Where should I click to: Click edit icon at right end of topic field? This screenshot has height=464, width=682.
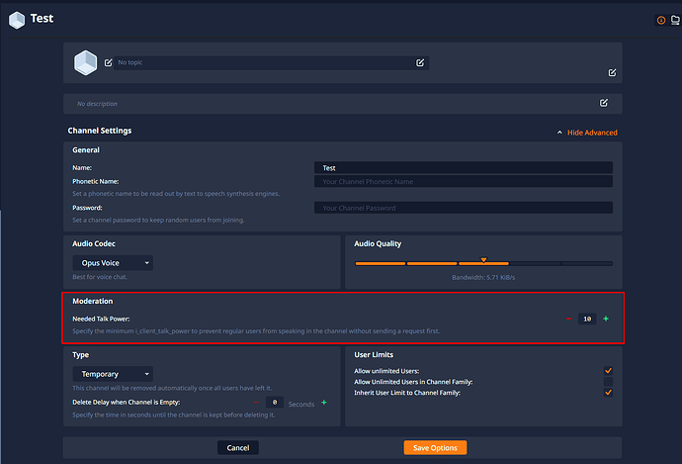420,62
